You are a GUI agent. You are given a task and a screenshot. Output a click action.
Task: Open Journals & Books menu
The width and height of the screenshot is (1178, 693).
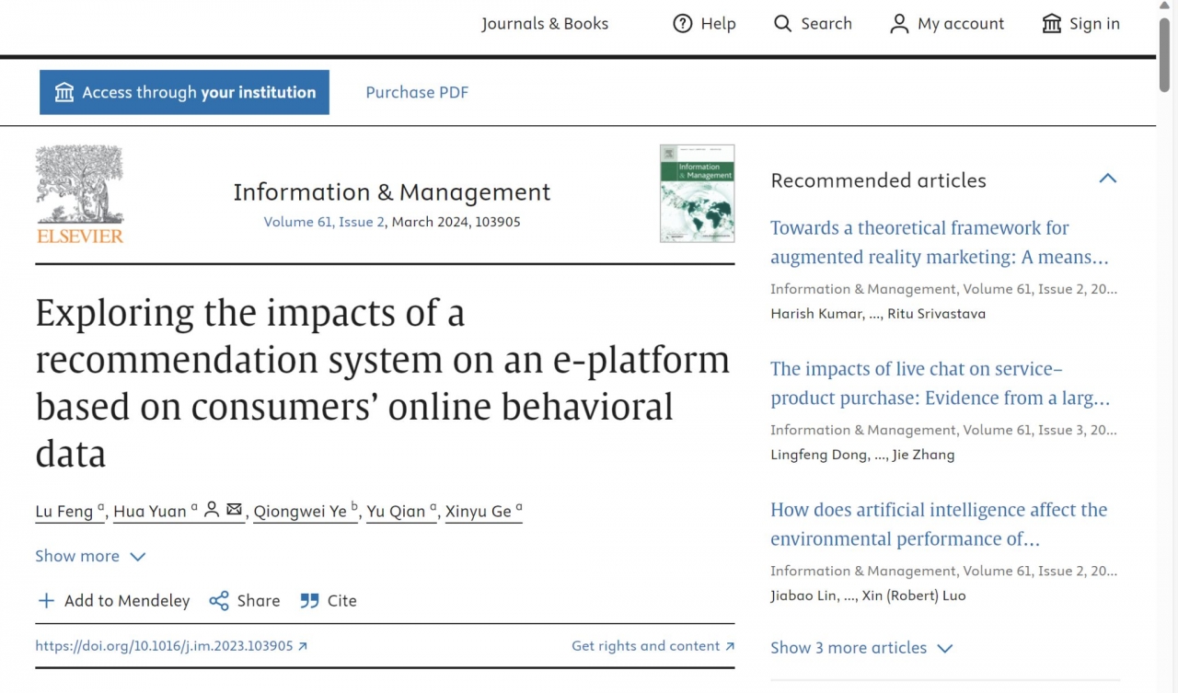pyautogui.click(x=545, y=24)
